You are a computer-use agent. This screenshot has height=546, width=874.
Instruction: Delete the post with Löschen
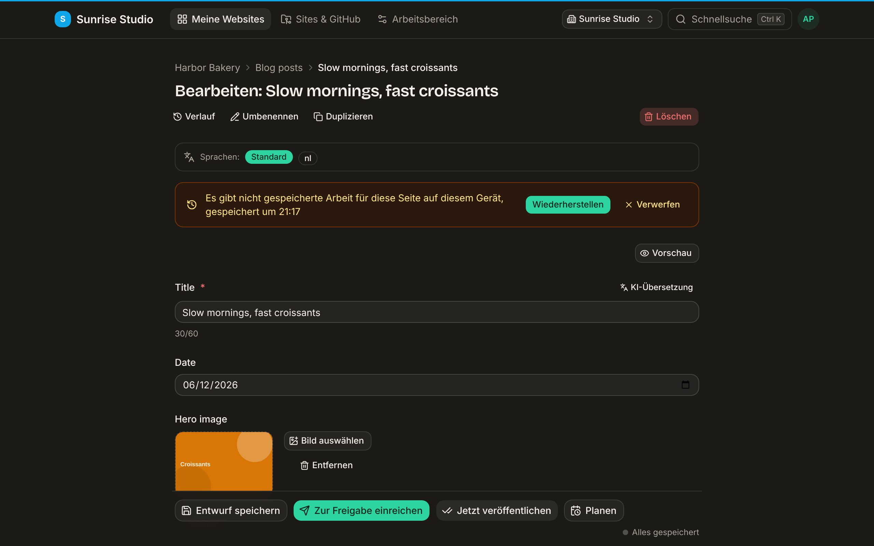[669, 117]
